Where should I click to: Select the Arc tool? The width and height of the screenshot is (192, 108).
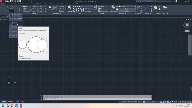point(16,8)
